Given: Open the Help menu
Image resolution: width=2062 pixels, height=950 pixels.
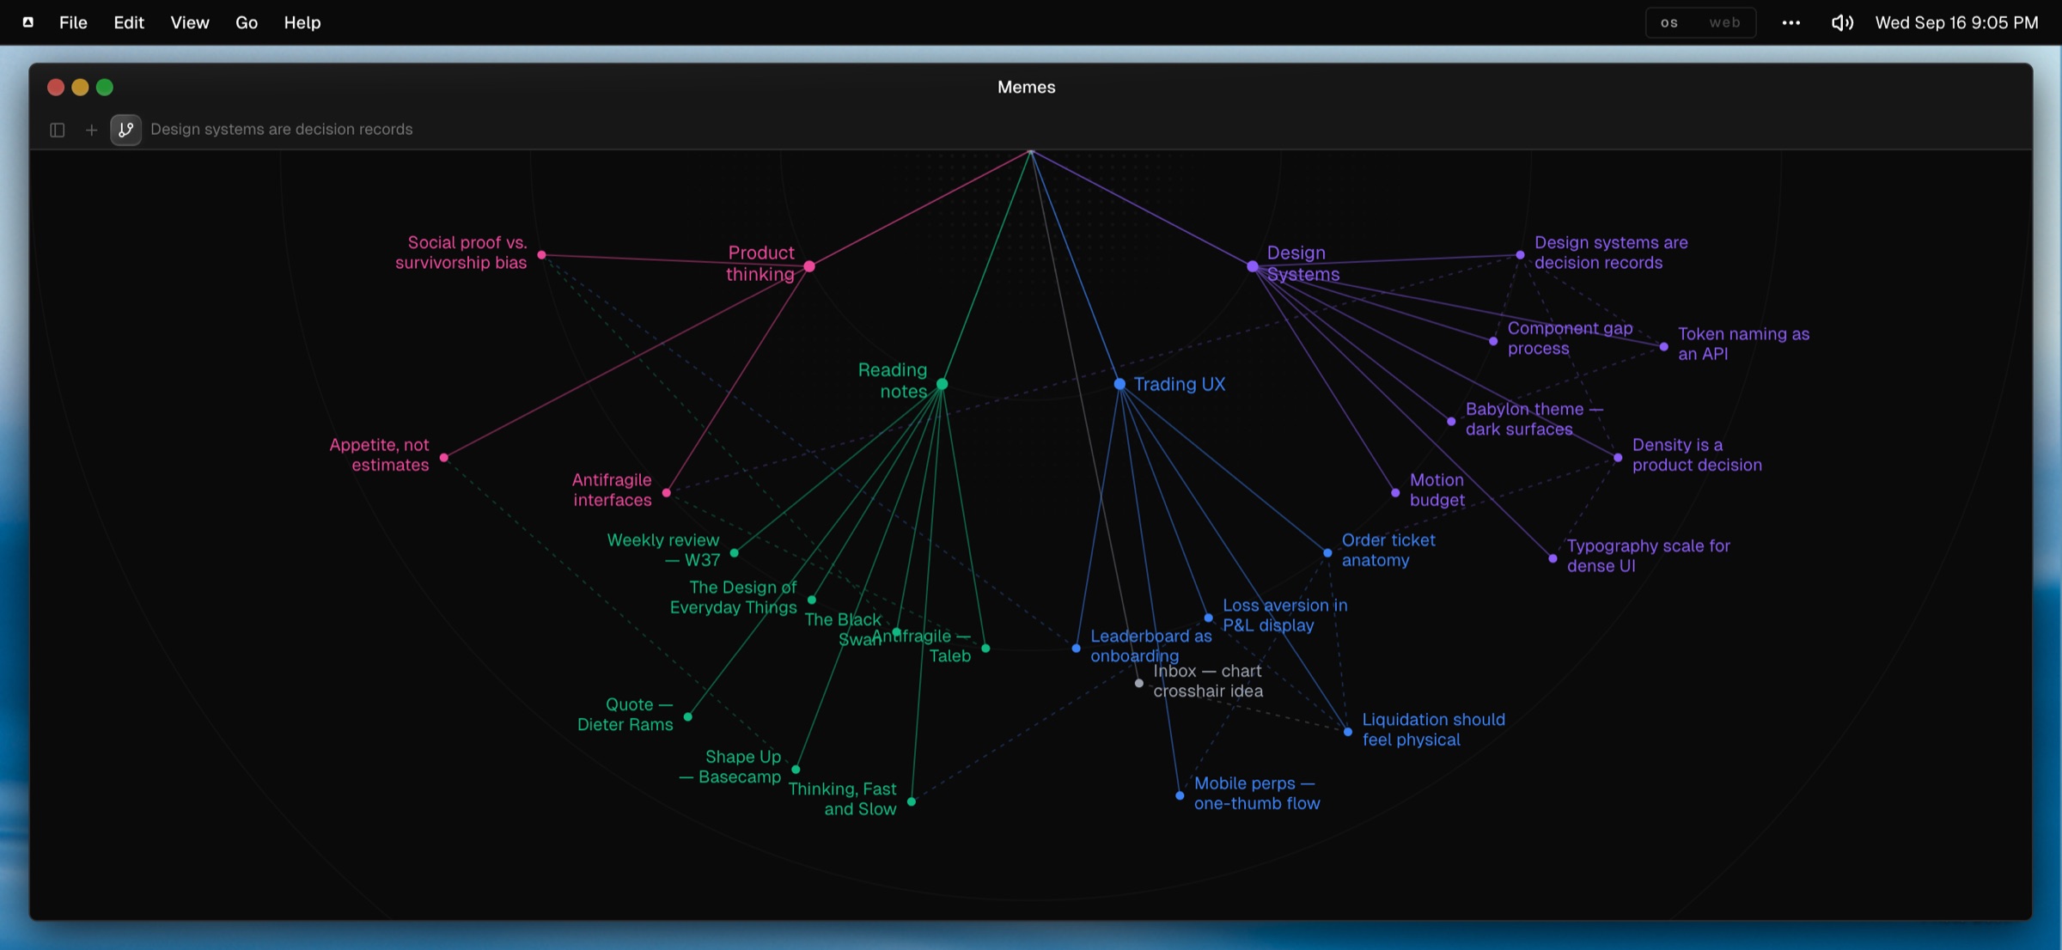Looking at the screenshot, I should click(302, 23).
